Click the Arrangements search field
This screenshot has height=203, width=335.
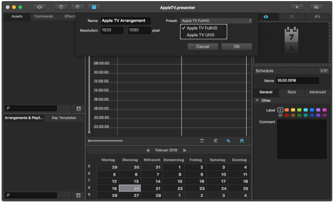tap(31, 195)
